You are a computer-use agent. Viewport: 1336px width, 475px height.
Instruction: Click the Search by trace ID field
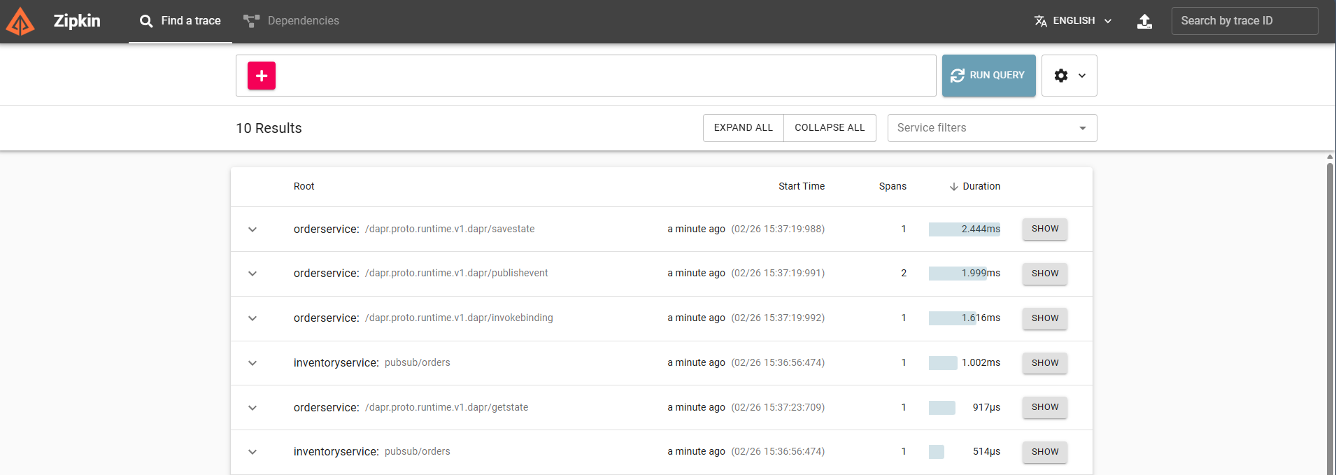pyautogui.click(x=1244, y=21)
